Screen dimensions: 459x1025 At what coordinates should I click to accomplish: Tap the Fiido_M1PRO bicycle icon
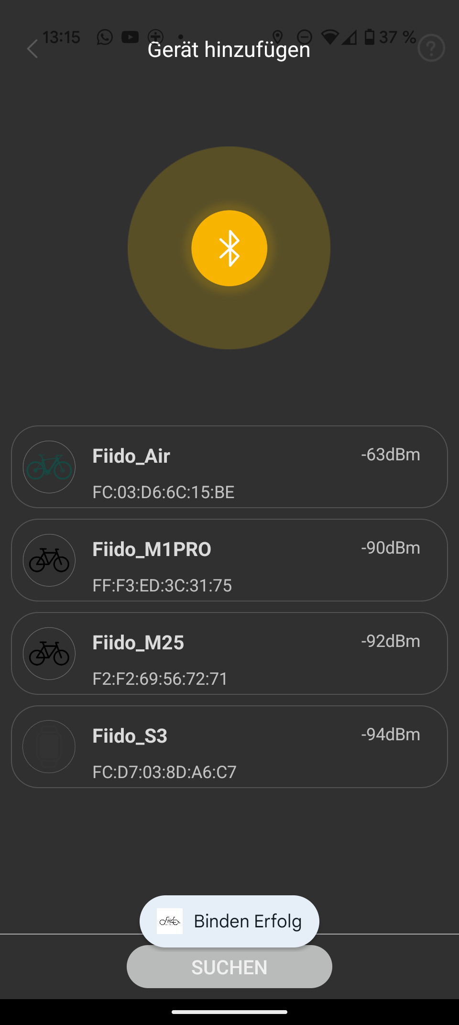[49, 560]
